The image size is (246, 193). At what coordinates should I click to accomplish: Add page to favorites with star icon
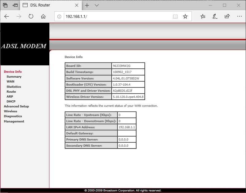(185, 16)
